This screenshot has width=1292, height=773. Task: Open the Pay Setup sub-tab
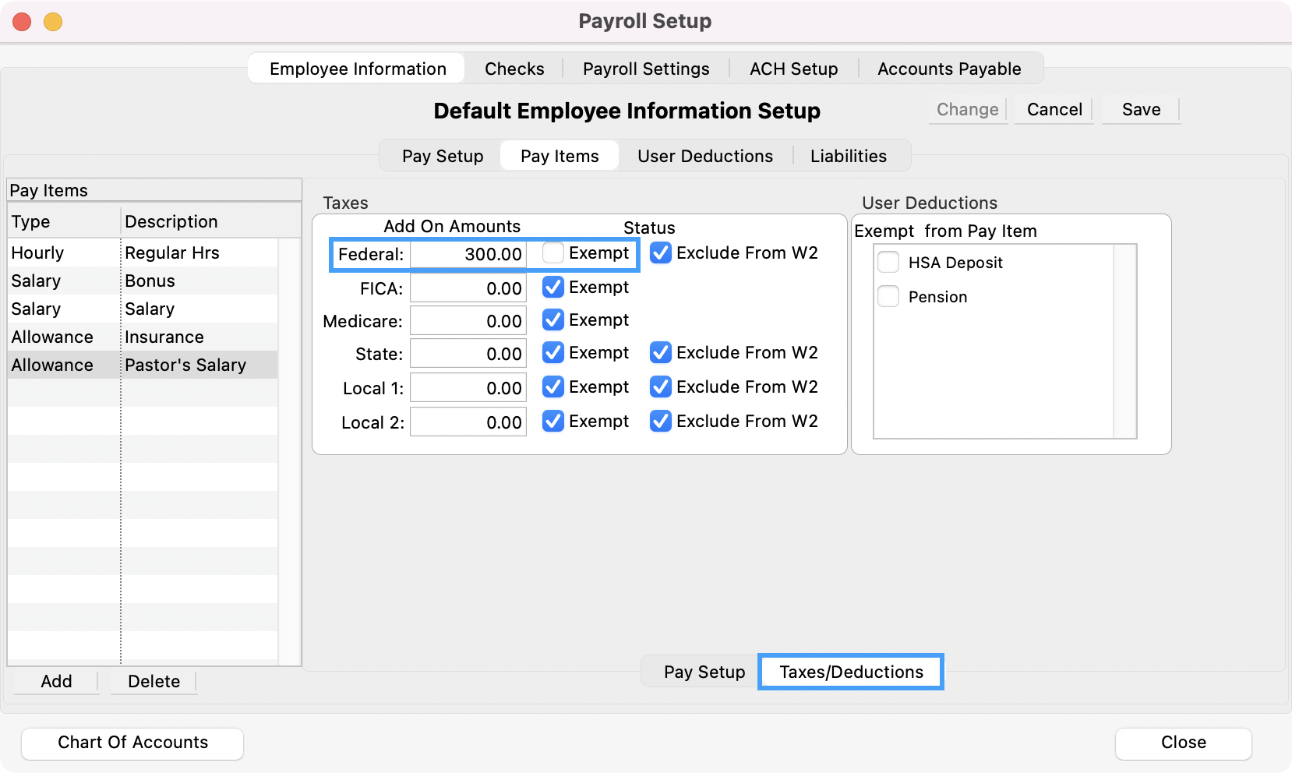pos(441,156)
